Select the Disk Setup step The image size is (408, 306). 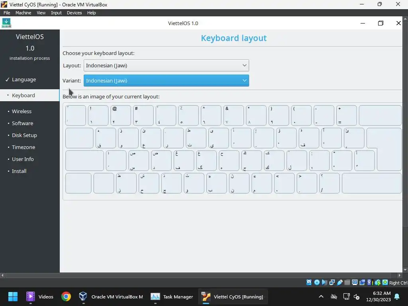click(29, 135)
